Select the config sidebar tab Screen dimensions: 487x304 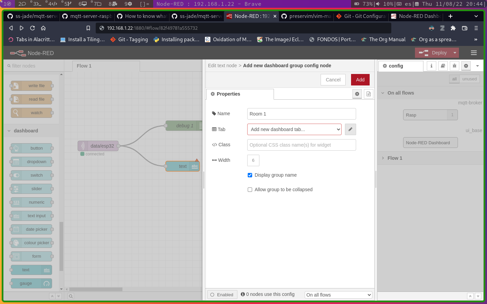[401, 66]
